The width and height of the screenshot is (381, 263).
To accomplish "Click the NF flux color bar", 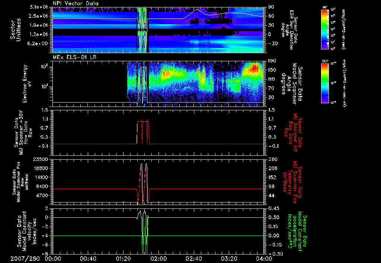I will pos(325,29).
